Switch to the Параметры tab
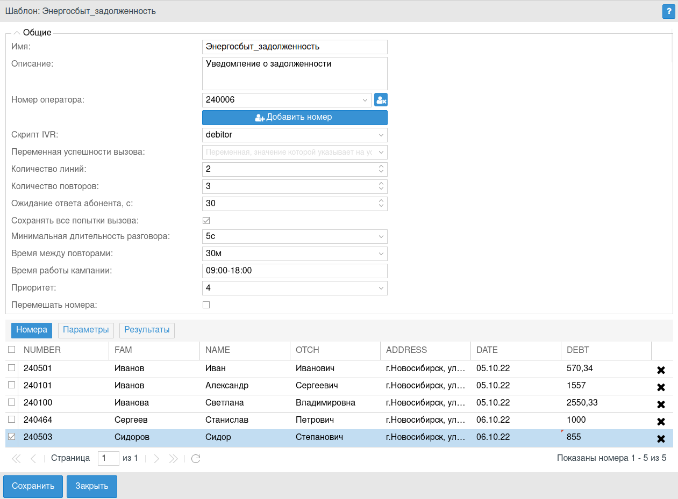The image size is (678, 499). [86, 330]
